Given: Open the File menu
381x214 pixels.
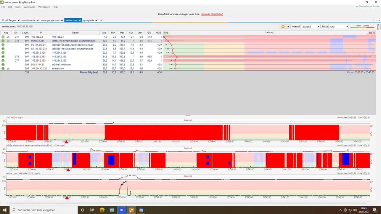Looking at the screenshot, I should (x=3, y=7).
